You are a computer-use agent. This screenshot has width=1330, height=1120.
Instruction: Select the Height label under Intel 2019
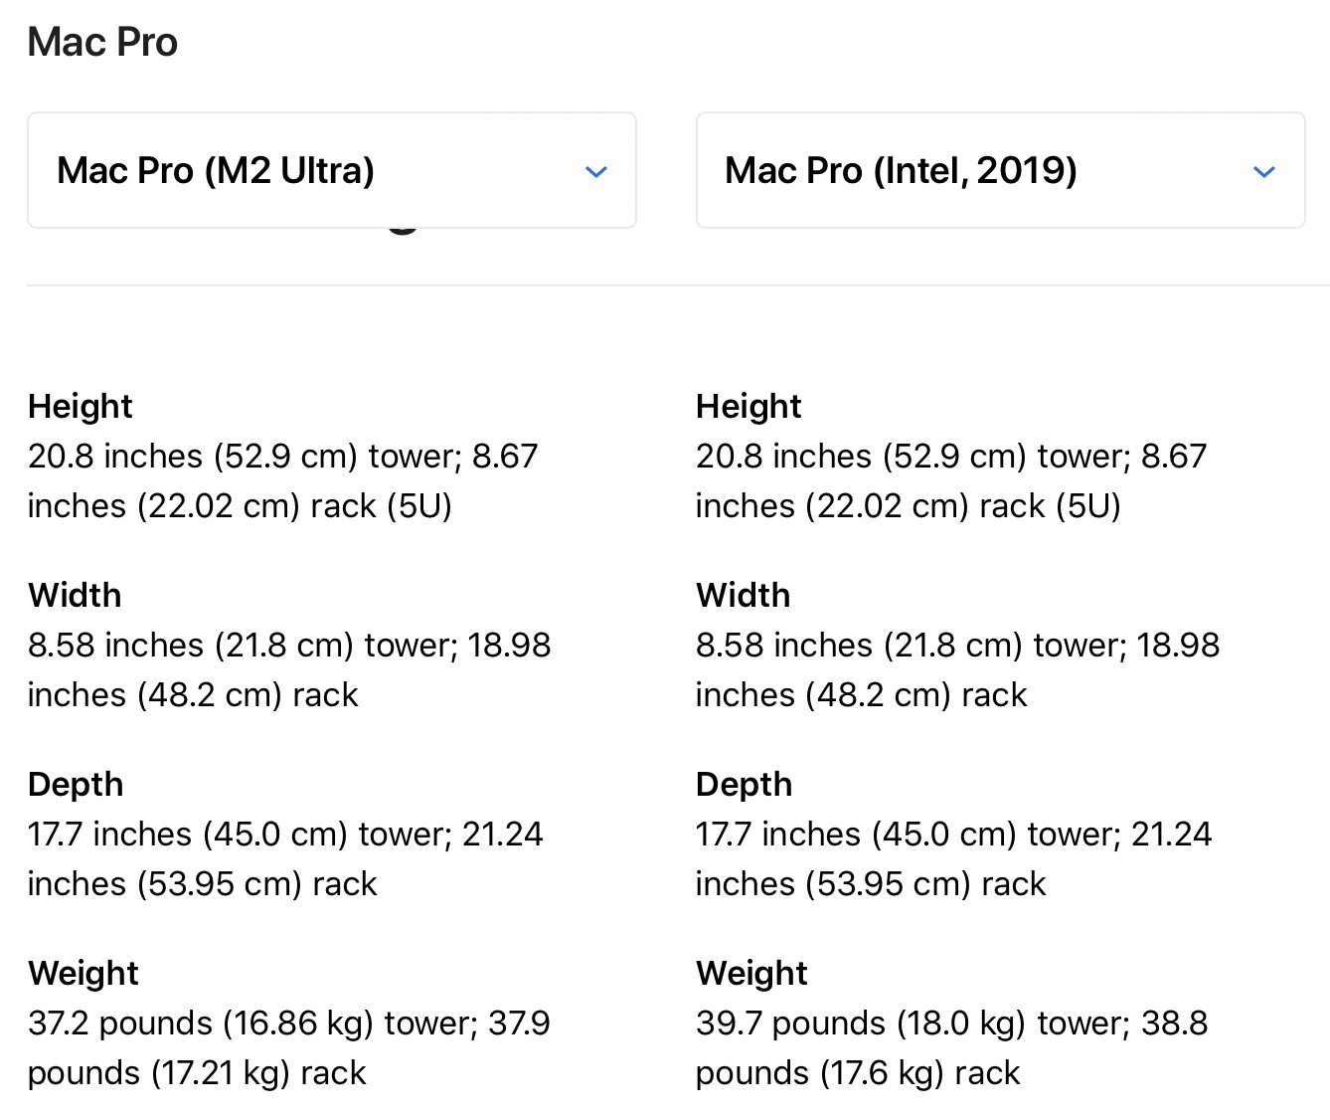click(748, 406)
